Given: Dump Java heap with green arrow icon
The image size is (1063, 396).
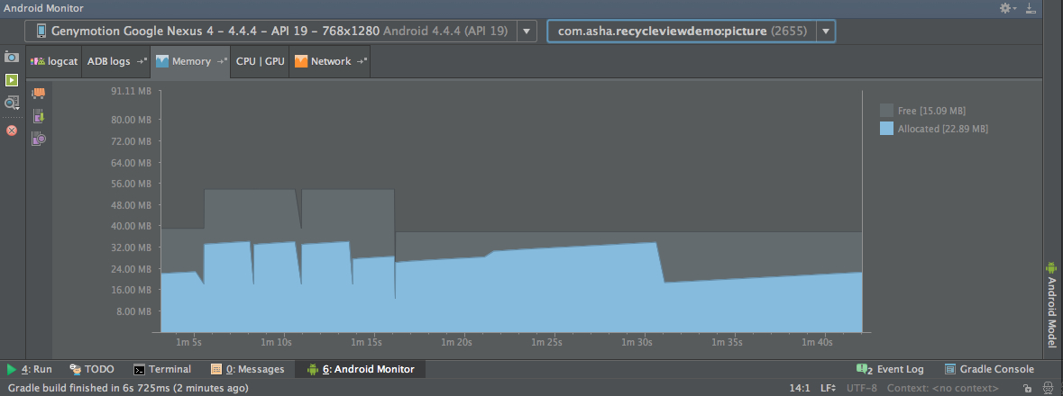Looking at the screenshot, I should pos(39,116).
